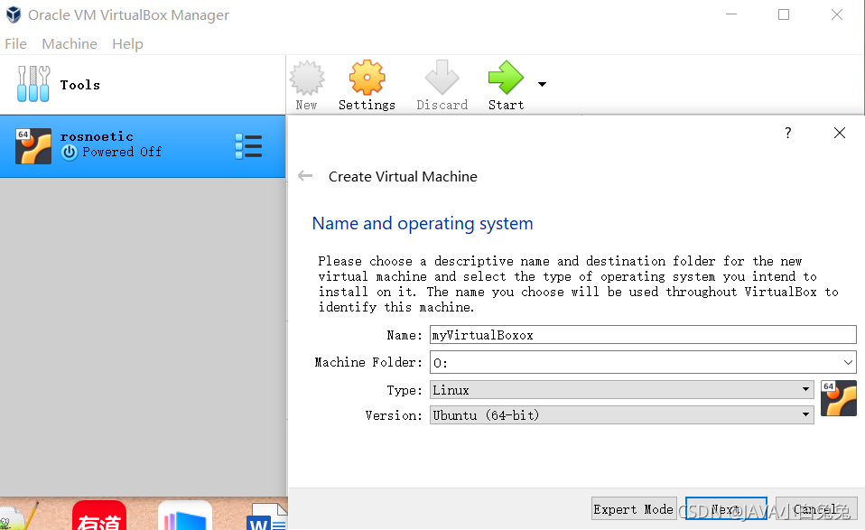This screenshot has width=865, height=530.
Task: Expand the Start button dropdown arrow
Action: tap(543, 84)
